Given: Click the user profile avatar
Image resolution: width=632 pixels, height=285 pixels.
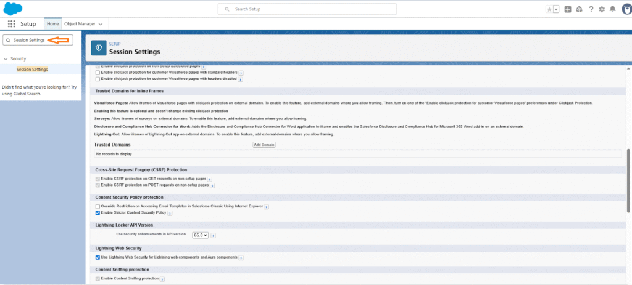Looking at the screenshot, I should pos(624,9).
